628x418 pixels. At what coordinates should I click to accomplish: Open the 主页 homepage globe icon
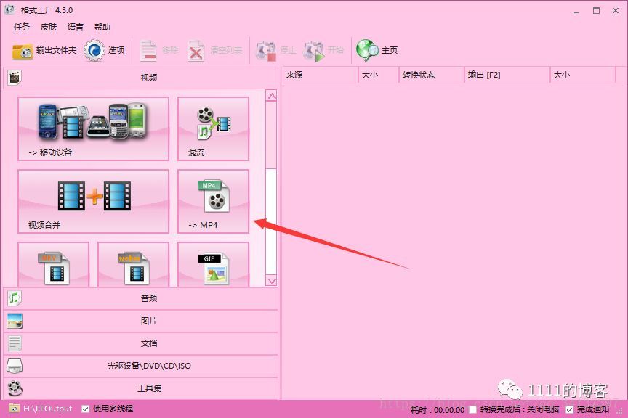tap(367, 50)
